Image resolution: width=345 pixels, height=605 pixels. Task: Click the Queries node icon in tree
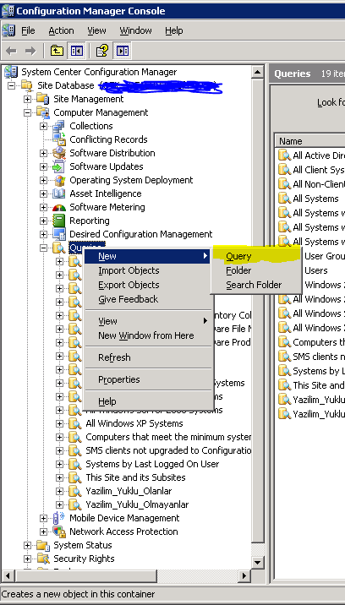pyautogui.click(x=59, y=248)
